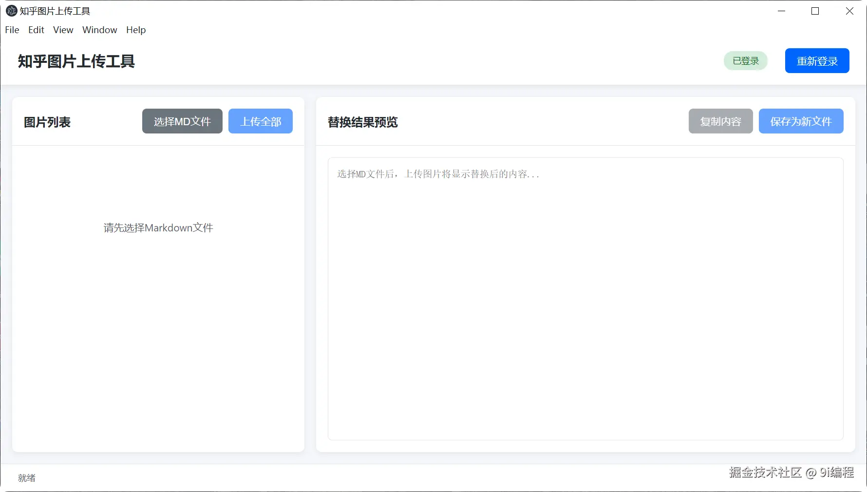Click the 图片列表 panel heading
The image size is (867, 492).
coord(47,122)
